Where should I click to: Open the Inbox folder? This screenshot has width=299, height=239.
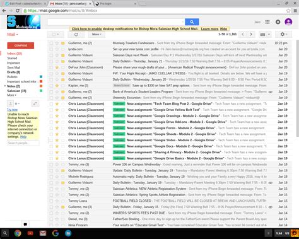[15, 54]
